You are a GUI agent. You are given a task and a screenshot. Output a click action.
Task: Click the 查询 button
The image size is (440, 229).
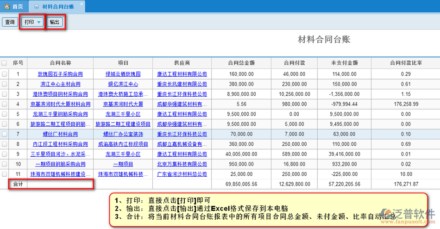9,22
